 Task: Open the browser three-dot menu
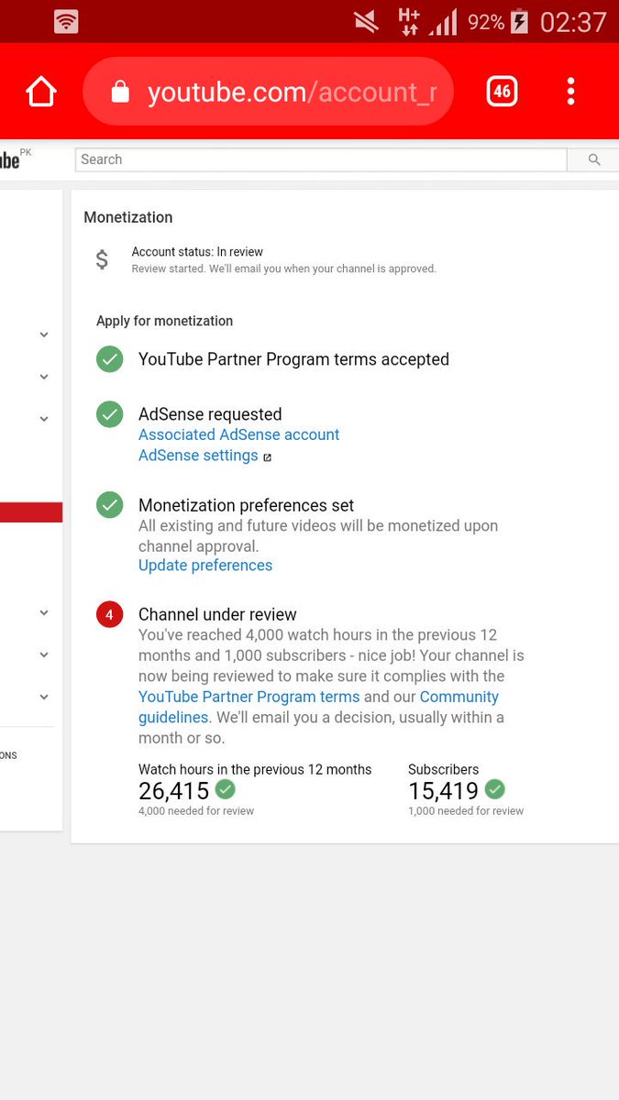(570, 92)
